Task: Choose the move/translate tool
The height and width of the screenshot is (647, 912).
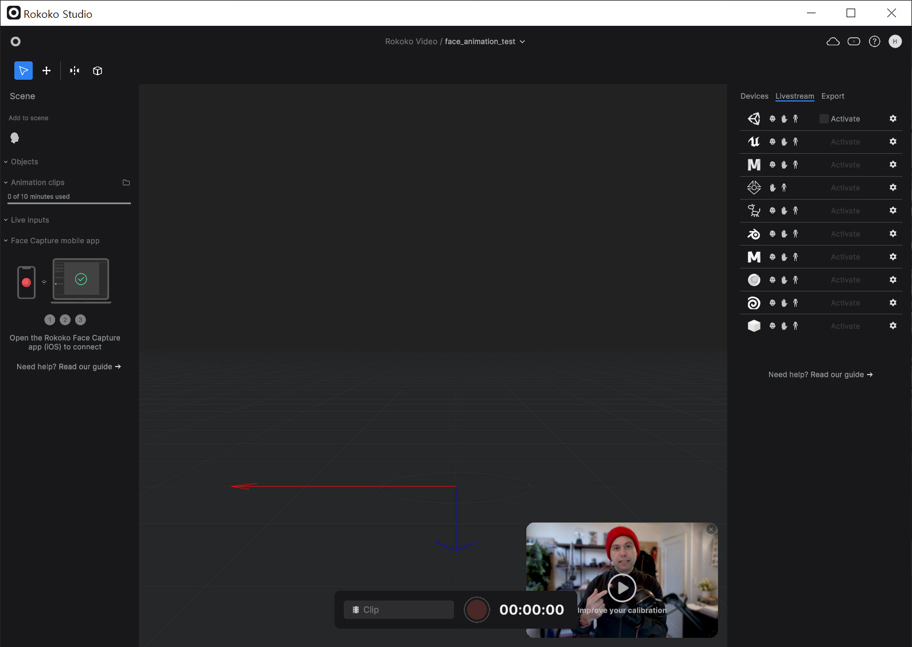Action: (x=46, y=71)
